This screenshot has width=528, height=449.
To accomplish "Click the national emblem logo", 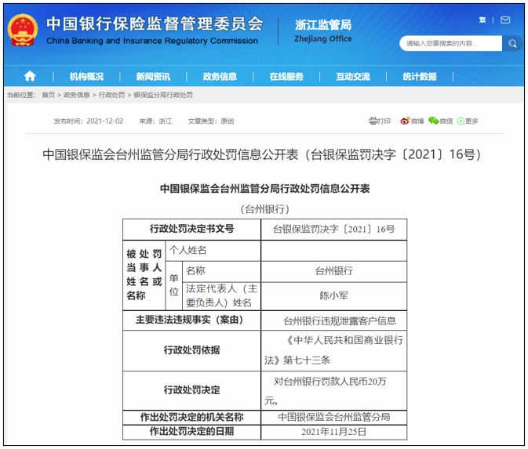I will pos(24,30).
